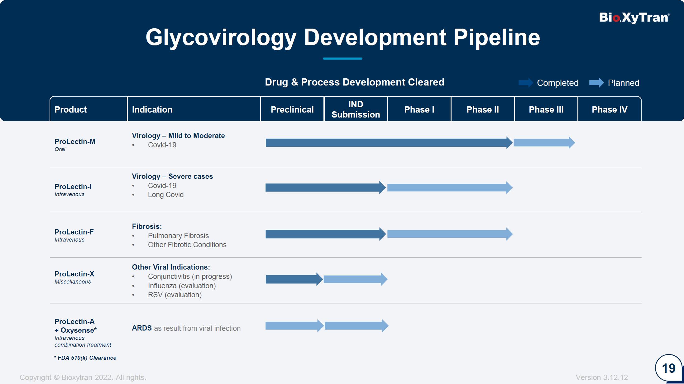Click ProLectin-A planned IND Submission arrow
The image size is (684, 384).
click(357, 326)
